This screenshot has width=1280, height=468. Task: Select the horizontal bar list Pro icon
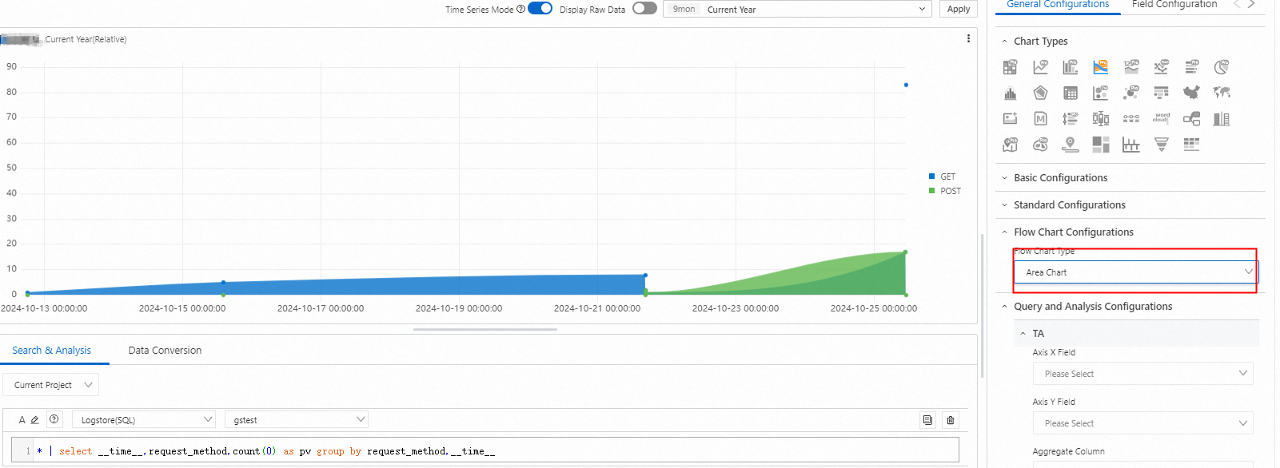click(1191, 67)
